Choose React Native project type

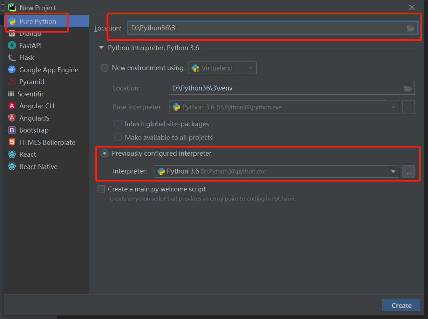(x=46, y=167)
